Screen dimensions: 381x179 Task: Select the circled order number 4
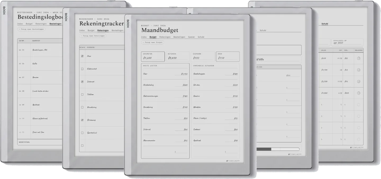[359, 93]
